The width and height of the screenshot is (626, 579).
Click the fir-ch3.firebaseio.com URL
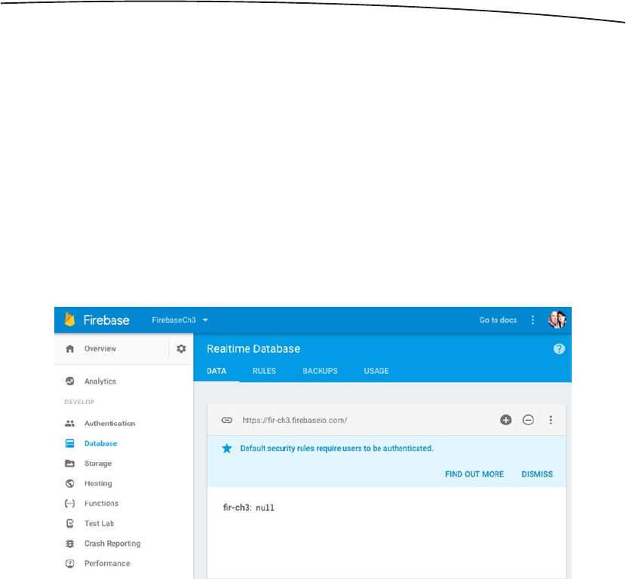tap(295, 420)
